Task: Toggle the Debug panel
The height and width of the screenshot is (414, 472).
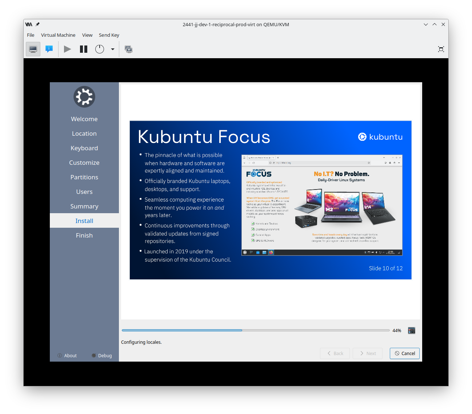Action: tap(102, 355)
